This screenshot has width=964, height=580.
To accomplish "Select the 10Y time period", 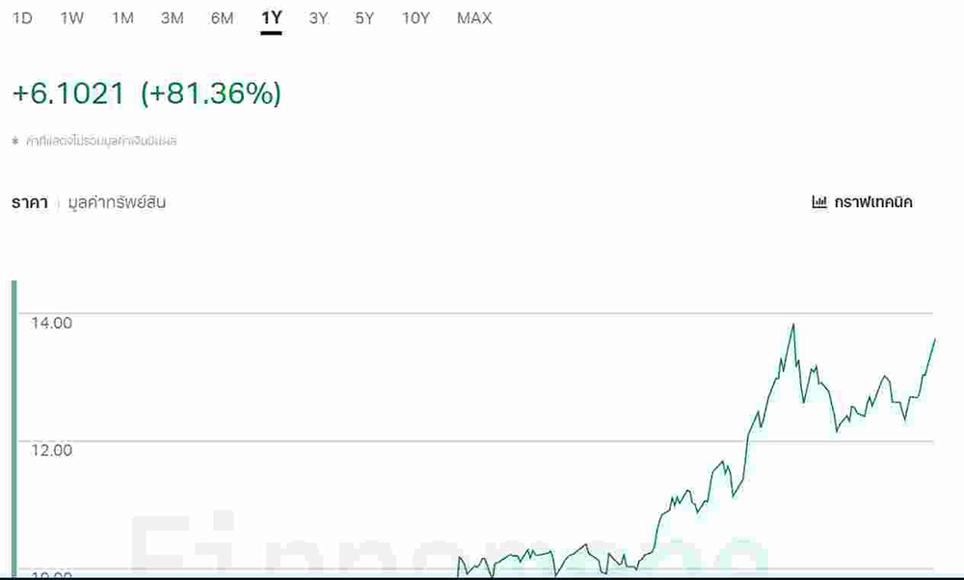I will click(x=415, y=18).
